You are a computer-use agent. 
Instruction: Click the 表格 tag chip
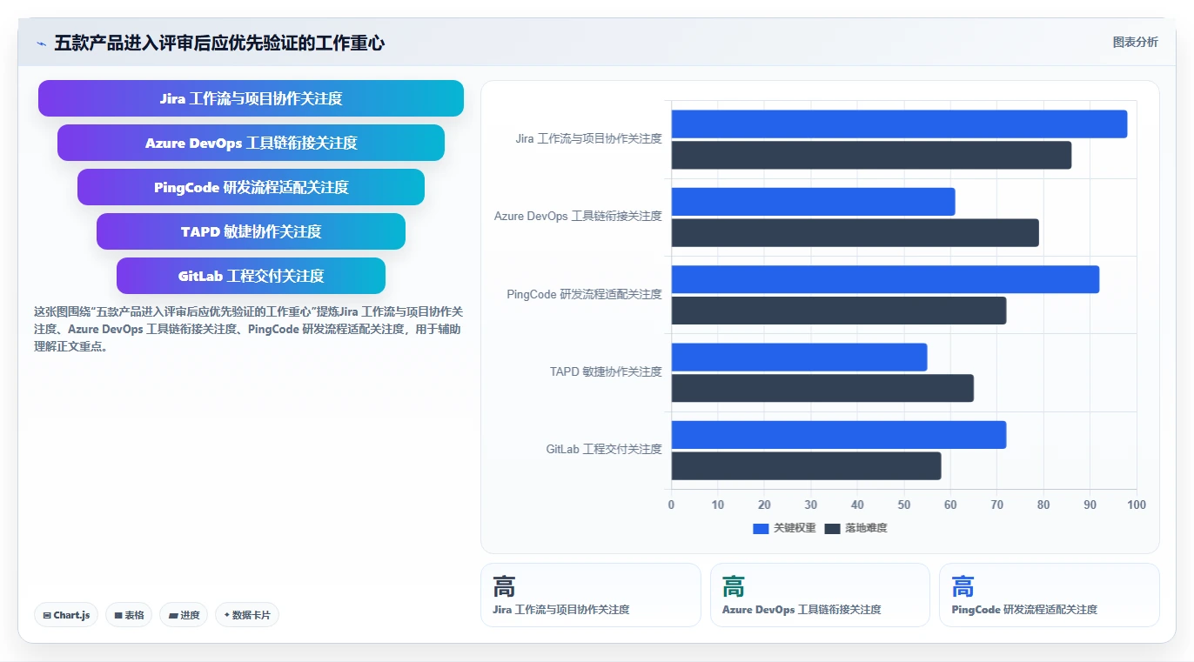[129, 615]
